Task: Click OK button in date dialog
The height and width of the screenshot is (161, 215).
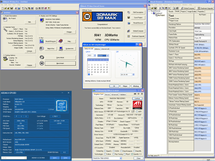Action: click(114, 86)
